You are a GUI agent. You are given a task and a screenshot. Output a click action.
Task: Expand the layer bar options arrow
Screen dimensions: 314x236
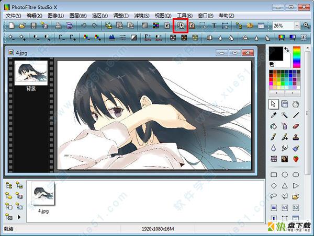pos(19,217)
